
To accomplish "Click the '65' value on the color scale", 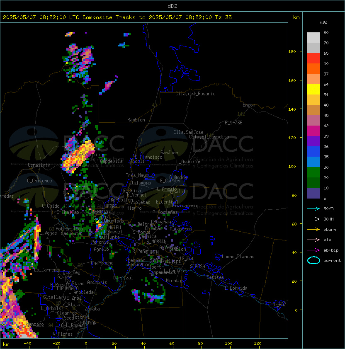I will [326, 53].
